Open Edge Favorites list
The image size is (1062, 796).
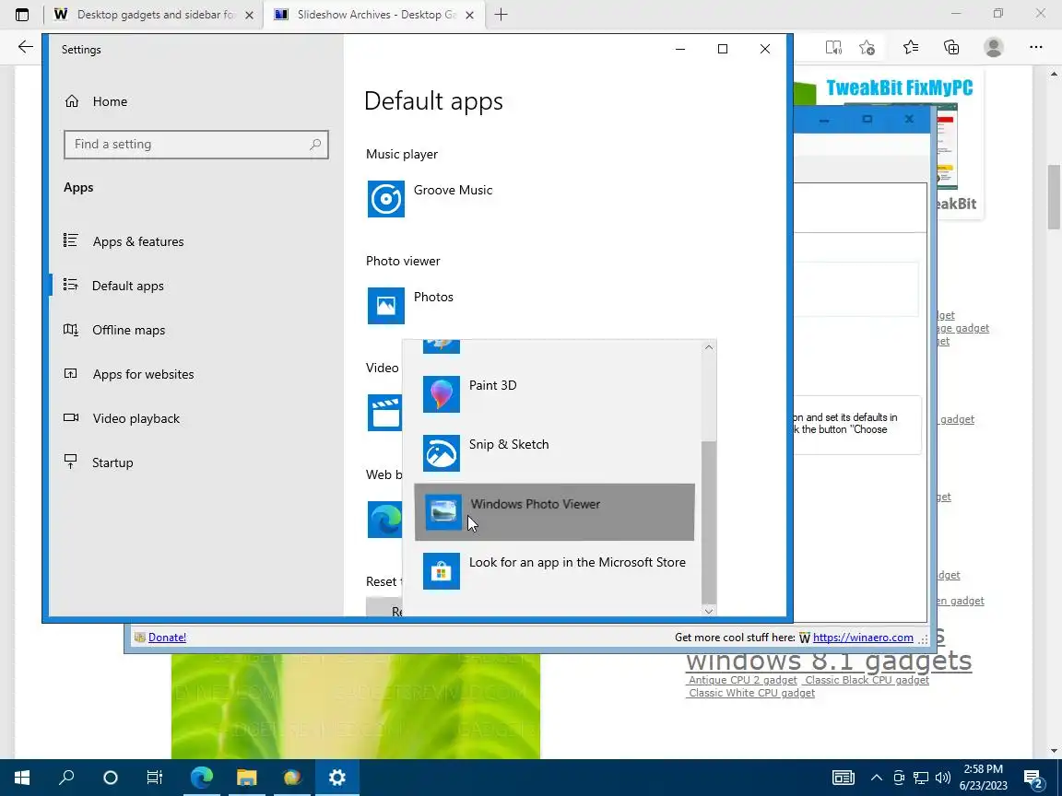click(x=911, y=47)
